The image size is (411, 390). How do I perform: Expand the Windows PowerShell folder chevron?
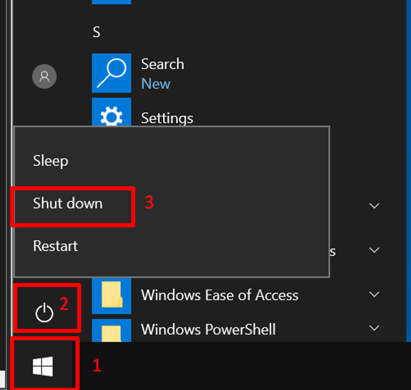pos(374,328)
